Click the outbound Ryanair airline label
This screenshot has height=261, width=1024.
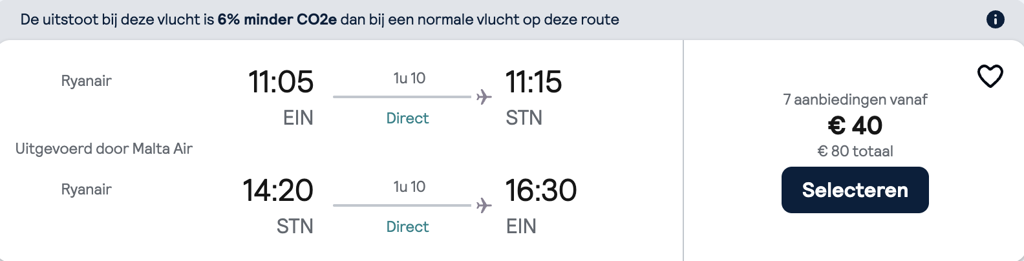pyautogui.click(x=86, y=81)
